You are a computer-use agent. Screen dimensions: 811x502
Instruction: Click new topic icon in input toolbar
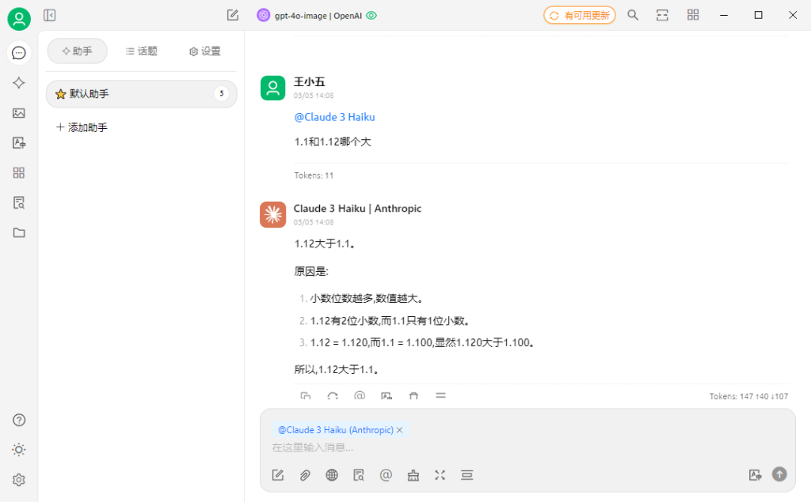coord(278,475)
